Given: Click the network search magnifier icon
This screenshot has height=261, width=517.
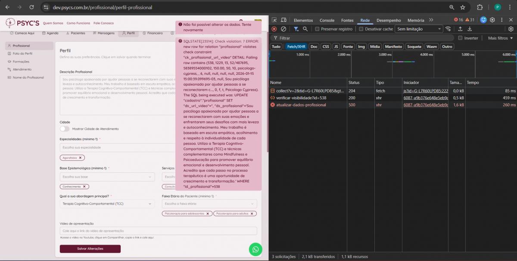Looking at the screenshot, I should tap(305, 29).
